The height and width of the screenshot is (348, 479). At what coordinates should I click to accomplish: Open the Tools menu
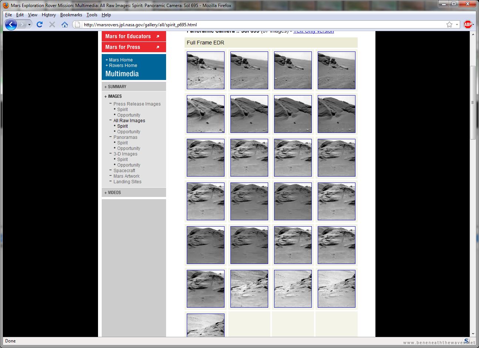pos(92,15)
